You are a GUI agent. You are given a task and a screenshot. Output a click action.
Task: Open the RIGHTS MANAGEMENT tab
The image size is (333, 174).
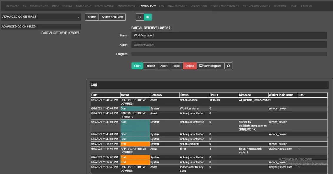(225, 6)
